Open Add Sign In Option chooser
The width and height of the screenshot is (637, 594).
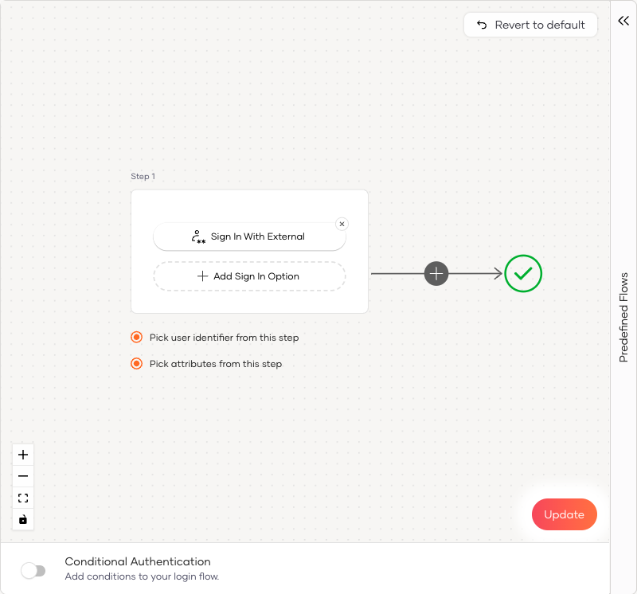coord(249,276)
